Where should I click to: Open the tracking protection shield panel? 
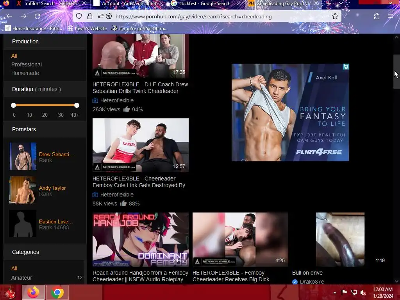(79, 16)
